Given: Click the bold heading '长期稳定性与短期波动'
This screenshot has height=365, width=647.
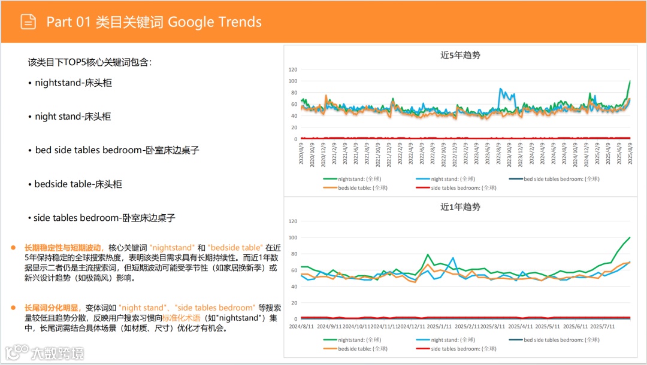Looking at the screenshot, I should pyautogui.click(x=63, y=248).
